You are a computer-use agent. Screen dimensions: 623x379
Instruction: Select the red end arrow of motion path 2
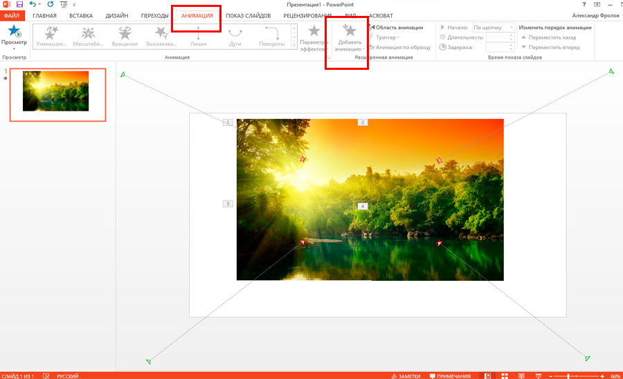coord(439,160)
